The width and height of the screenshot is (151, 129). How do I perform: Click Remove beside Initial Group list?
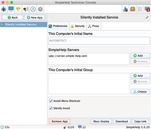[140, 82]
